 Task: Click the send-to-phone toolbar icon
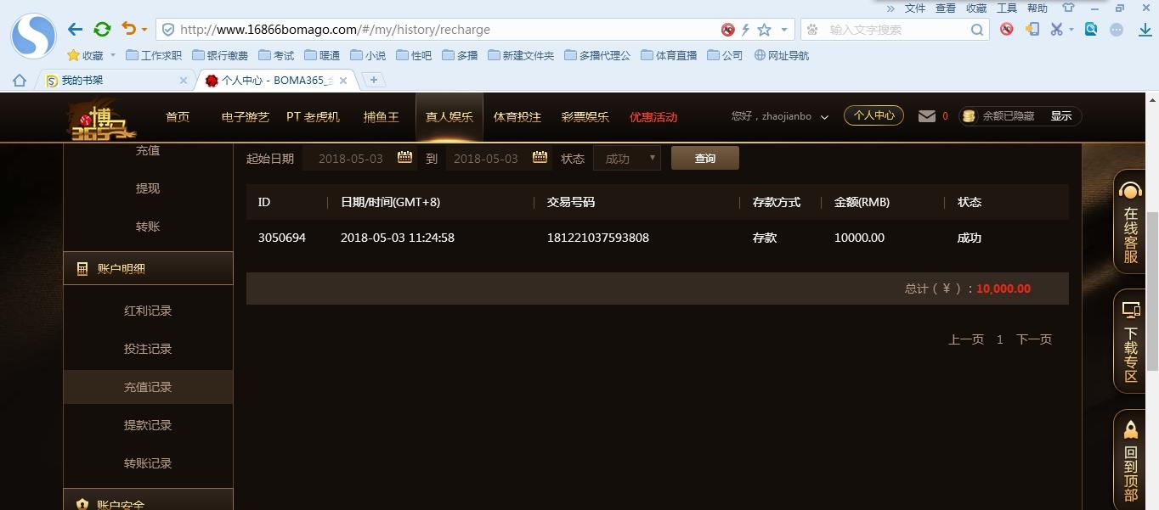coord(1032,29)
